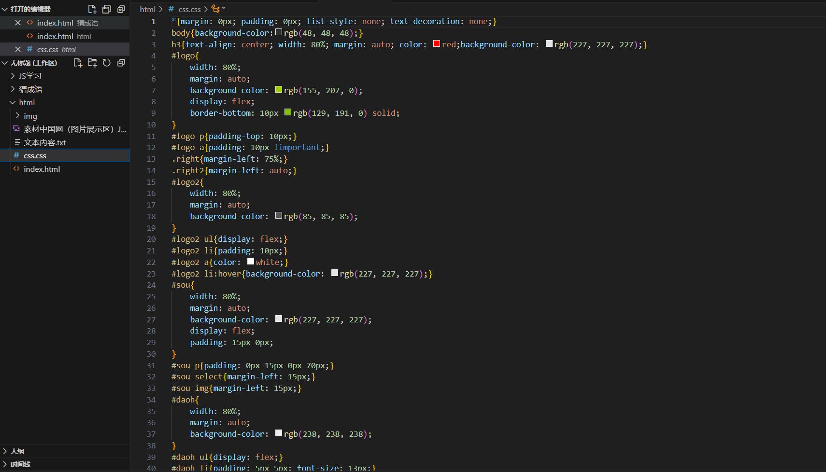Click the symbol icon in the breadcrumb
Viewport: 826px width, 472px height.
[215, 9]
